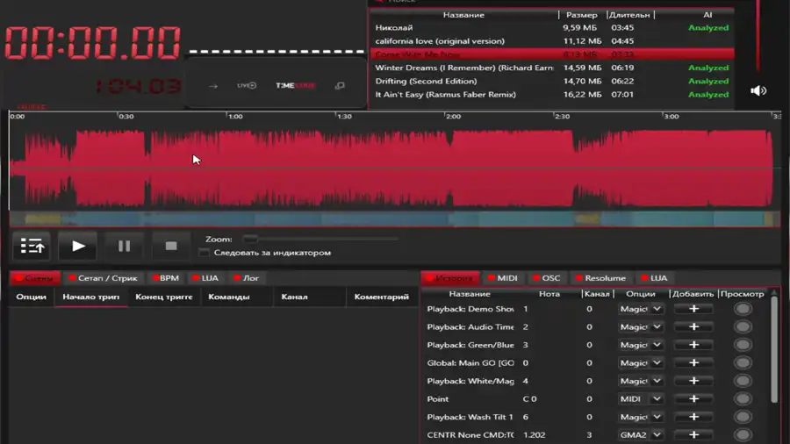
Task: Toggle preview circle for Playback: Audio Time
Action: point(743,327)
